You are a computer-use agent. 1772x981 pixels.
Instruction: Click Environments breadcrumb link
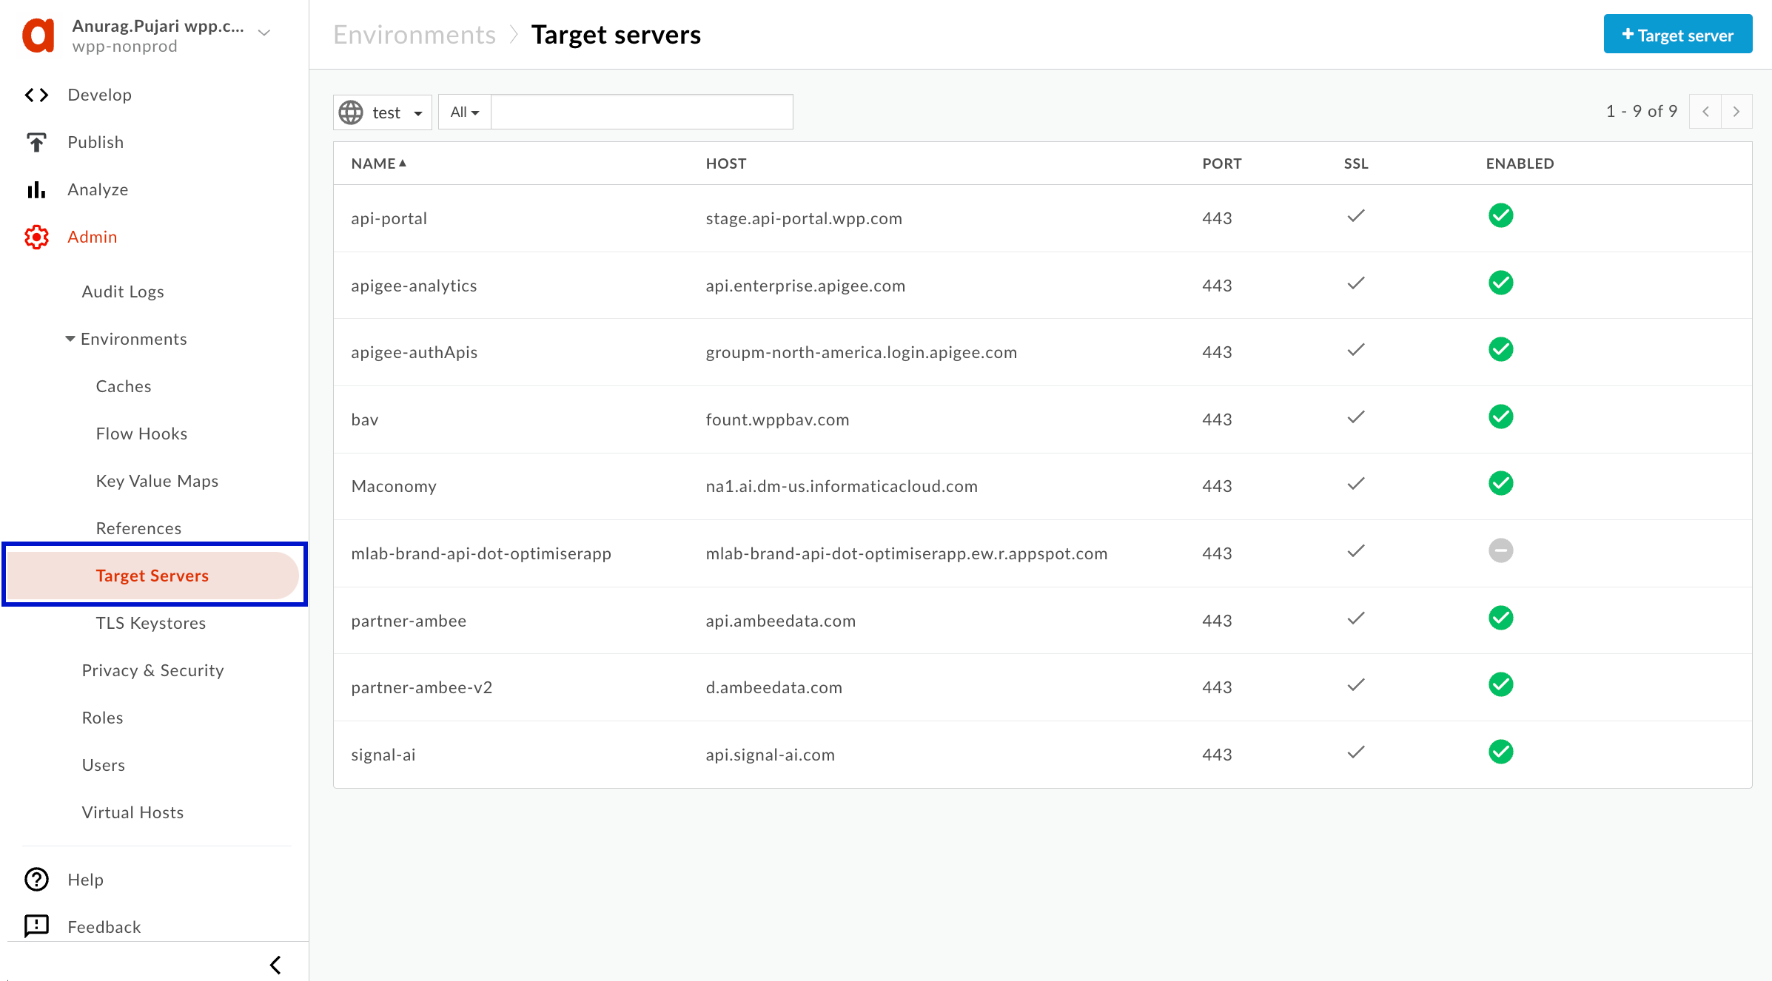414,35
